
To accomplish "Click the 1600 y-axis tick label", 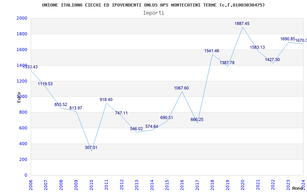I will (x=22, y=50).
